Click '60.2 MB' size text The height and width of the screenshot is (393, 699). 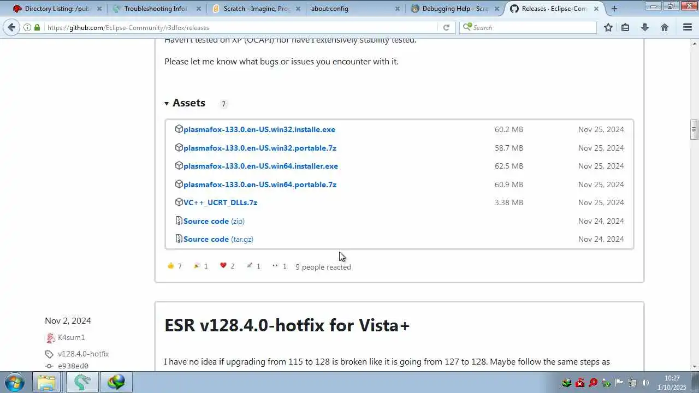[509, 129]
